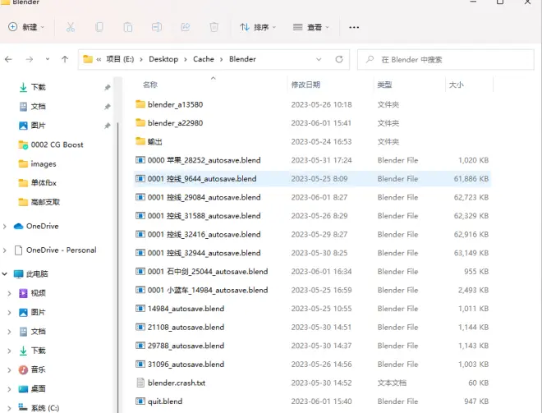542x413 pixels.
Task: Click the quit.blend Blender file icon
Action: tap(140, 402)
